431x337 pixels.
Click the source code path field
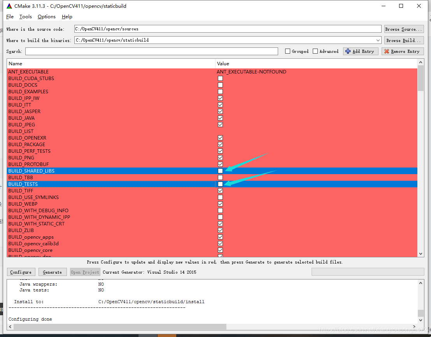pos(228,29)
